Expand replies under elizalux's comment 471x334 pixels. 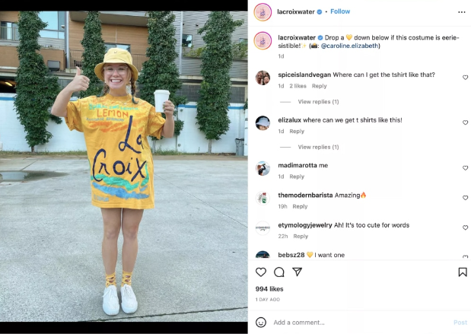point(318,147)
